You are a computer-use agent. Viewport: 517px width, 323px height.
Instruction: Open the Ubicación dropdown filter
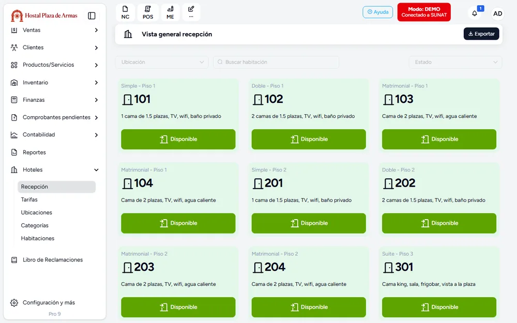(x=162, y=62)
